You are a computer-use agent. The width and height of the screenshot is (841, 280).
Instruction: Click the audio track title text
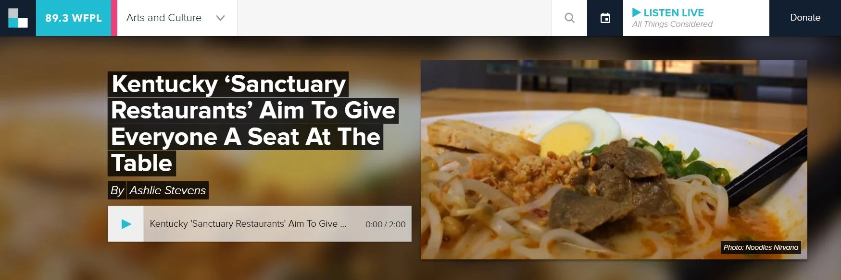[248, 224]
